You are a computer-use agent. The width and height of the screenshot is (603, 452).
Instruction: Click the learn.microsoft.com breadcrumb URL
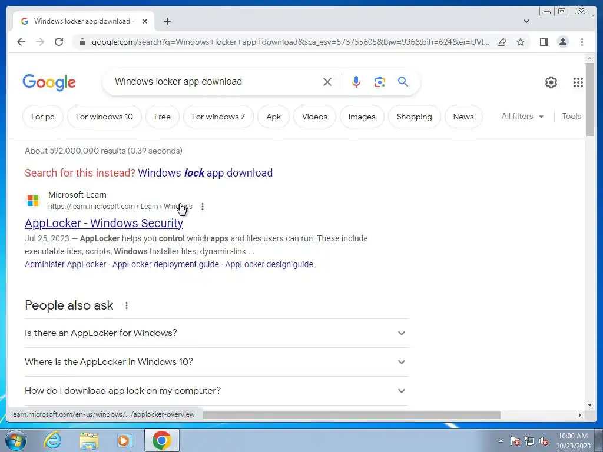pyautogui.click(x=120, y=207)
